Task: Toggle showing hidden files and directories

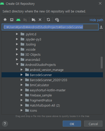Action: [57, 20]
